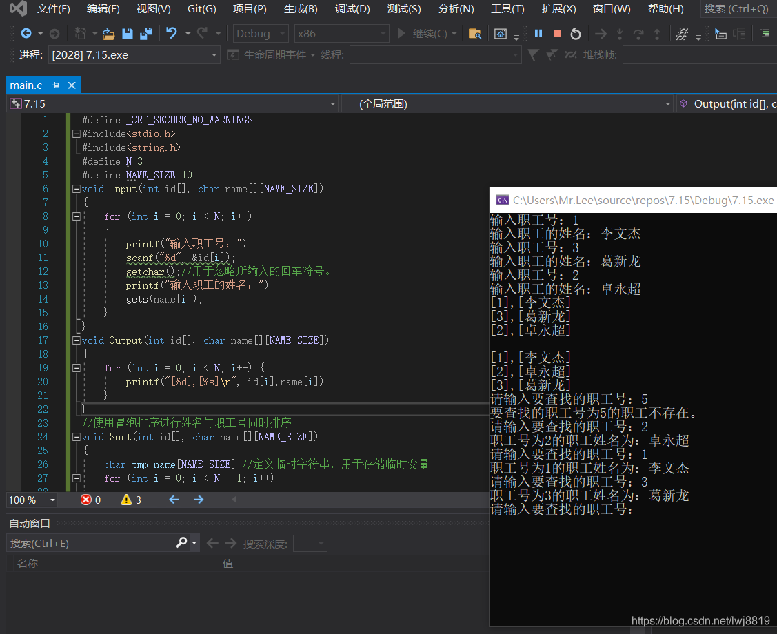Open the 7.15 project scope dropdown

click(x=173, y=103)
